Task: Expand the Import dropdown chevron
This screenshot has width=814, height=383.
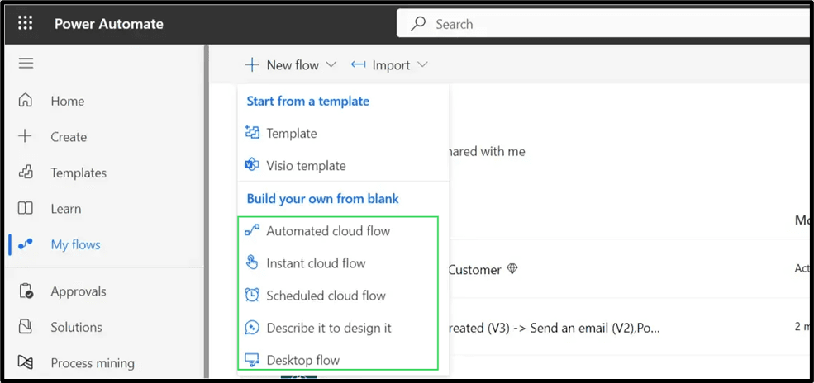Action: point(422,65)
